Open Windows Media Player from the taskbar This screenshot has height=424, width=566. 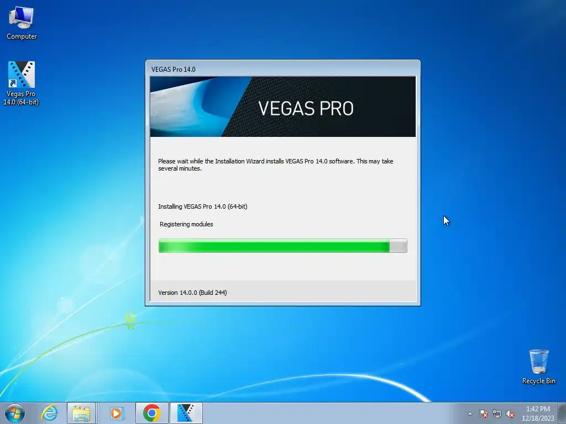point(117,413)
